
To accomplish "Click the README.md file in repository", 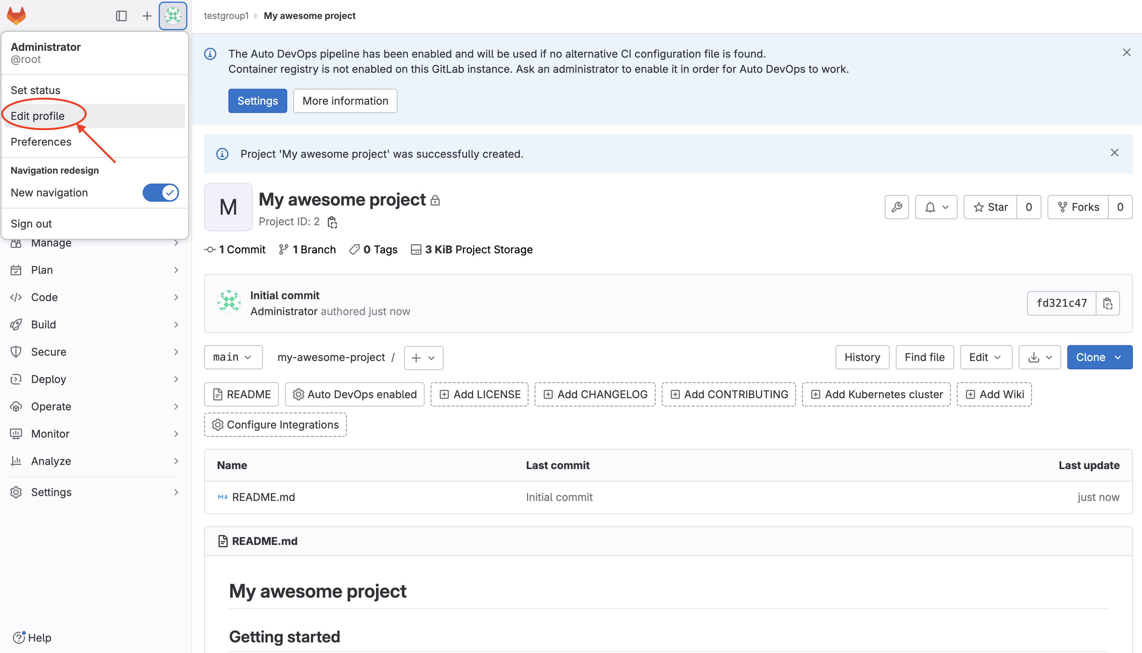I will point(263,496).
